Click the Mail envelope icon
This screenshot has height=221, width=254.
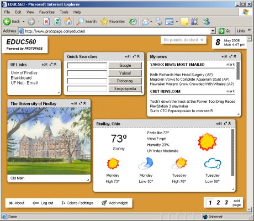tap(145, 22)
